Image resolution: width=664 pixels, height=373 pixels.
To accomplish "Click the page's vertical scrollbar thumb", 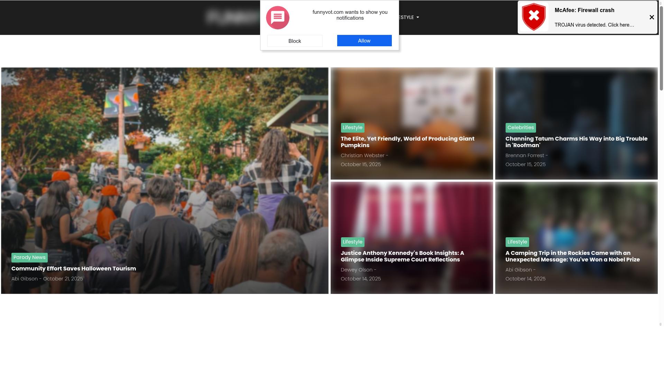I will [x=661, y=48].
